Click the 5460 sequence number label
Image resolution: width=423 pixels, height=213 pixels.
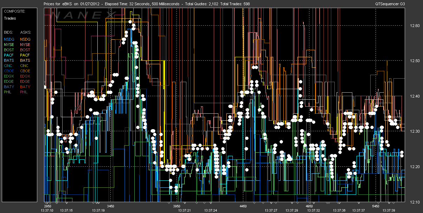click(376, 206)
